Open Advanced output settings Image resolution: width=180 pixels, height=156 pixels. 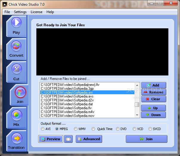coord(89,139)
